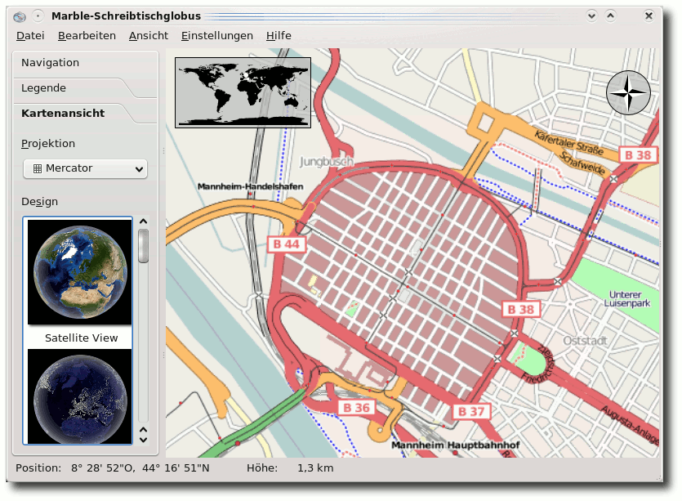Click the compass rose on the map
Screen dimensions: 682x501
coord(628,93)
